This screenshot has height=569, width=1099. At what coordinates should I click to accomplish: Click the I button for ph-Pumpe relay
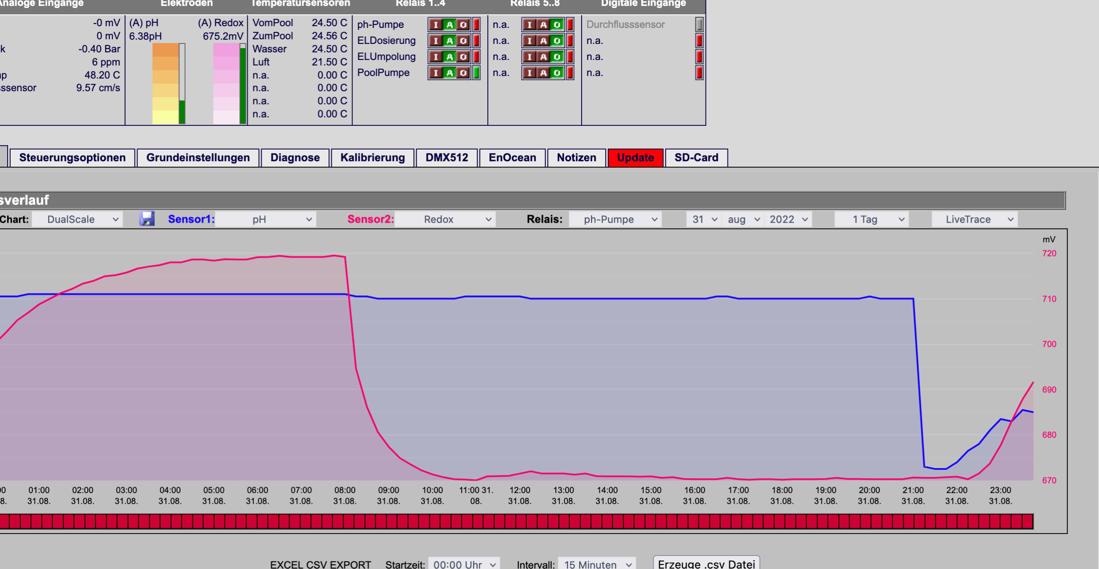(x=436, y=25)
